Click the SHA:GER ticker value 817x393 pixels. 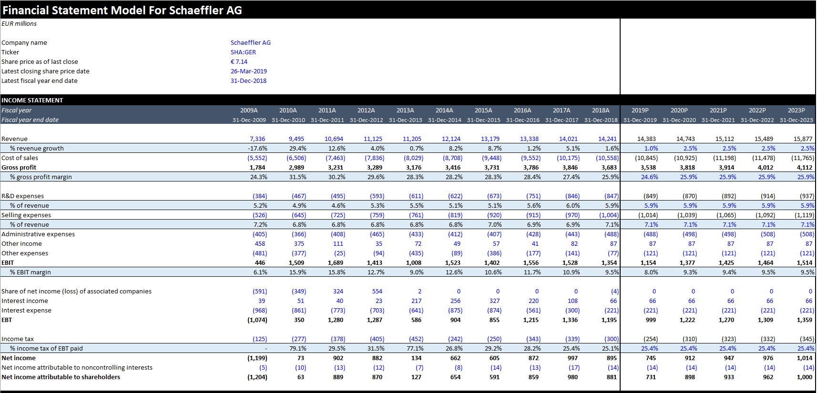click(x=243, y=52)
